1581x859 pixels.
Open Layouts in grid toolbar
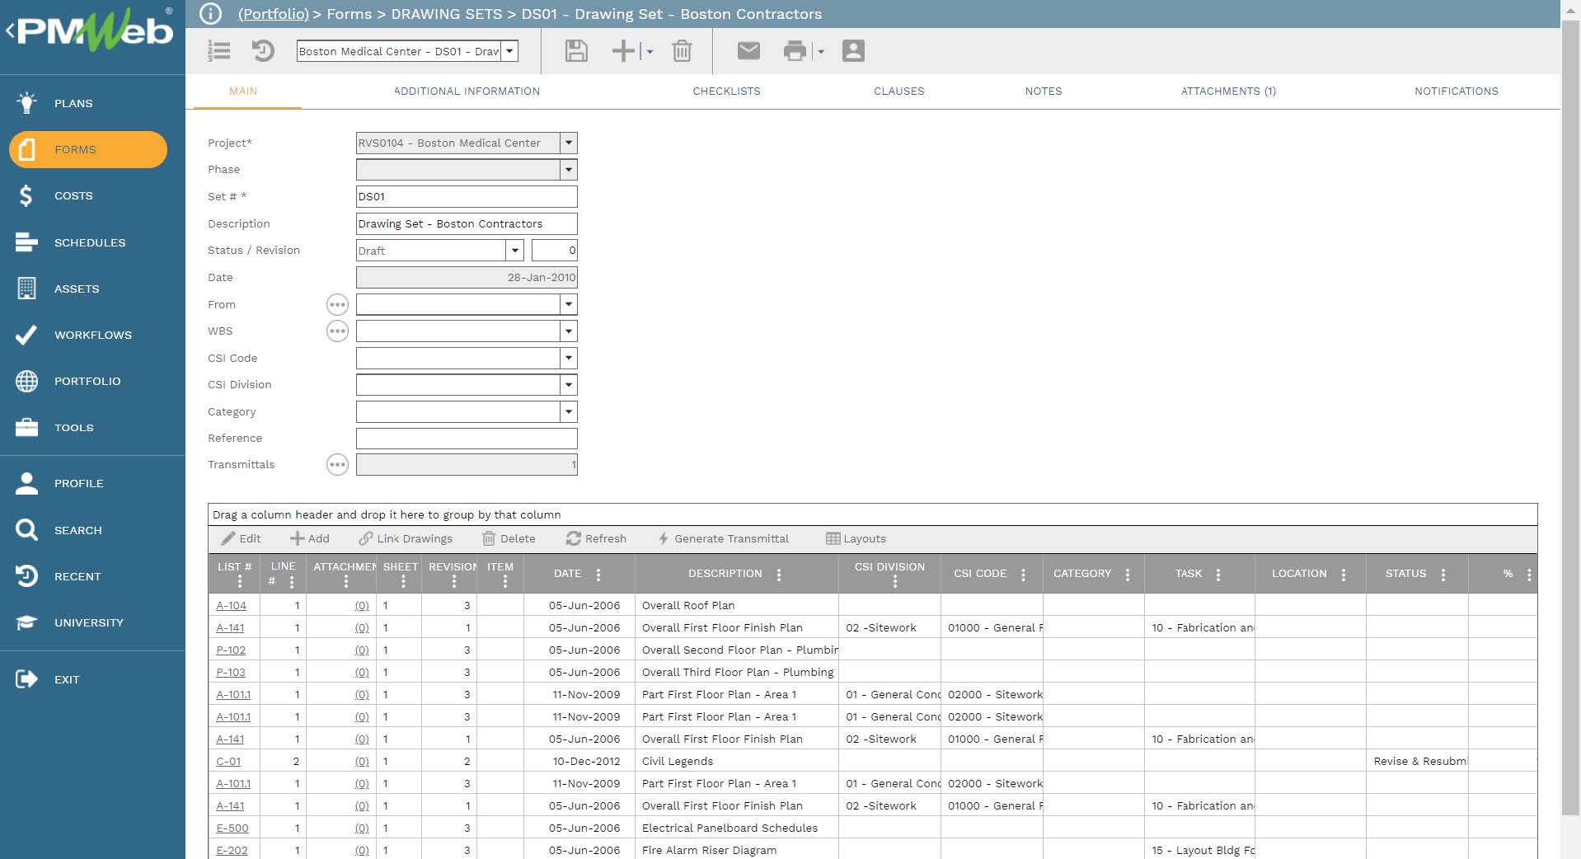pyautogui.click(x=856, y=538)
